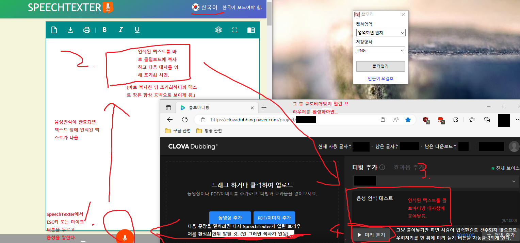Click the PDF/이미지 추가 button
The height and width of the screenshot is (243, 520).
tap(274, 218)
